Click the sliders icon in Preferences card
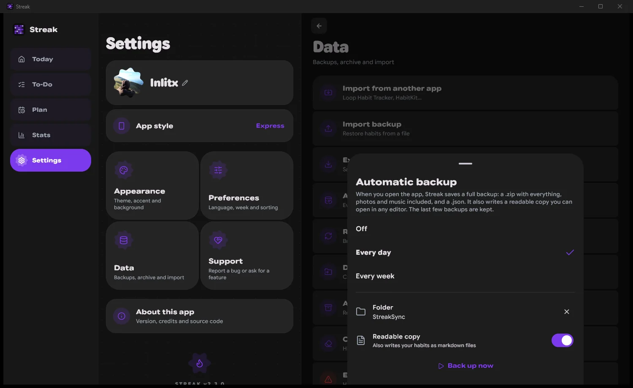Screen dimensions: 633x388 coord(218,170)
